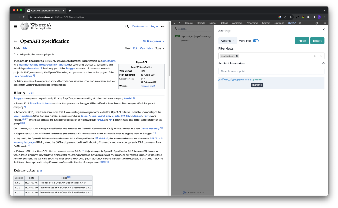Toggle DevTools device toolbar icon
Viewport: 338px width, 208px height.
pyautogui.click(x=179, y=23)
